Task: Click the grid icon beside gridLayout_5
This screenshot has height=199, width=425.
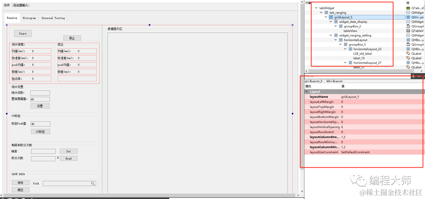Action: [331, 17]
